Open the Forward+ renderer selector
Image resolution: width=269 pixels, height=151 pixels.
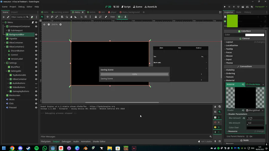(261, 7)
